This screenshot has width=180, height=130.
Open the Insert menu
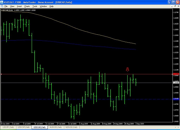pos(19,6)
